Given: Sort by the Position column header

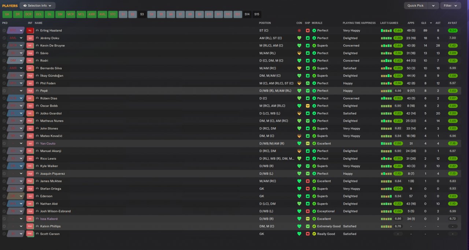Looking at the screenshot, I should [x=265, y=23].
